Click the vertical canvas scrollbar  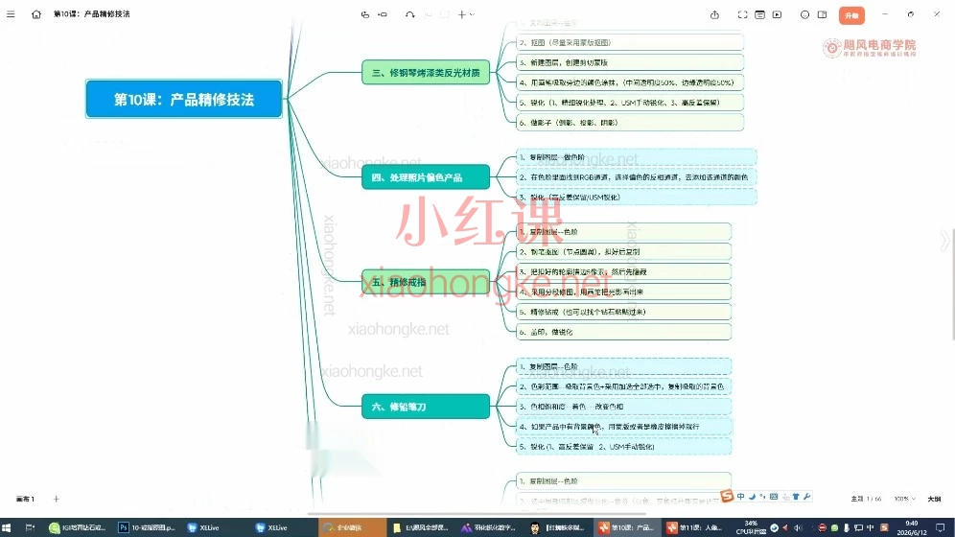pos(952,287)
